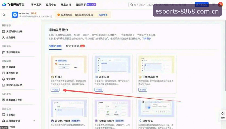Collapse the 应用质量看板 sidebar section

pyautogui.click(x=34, y=121)
